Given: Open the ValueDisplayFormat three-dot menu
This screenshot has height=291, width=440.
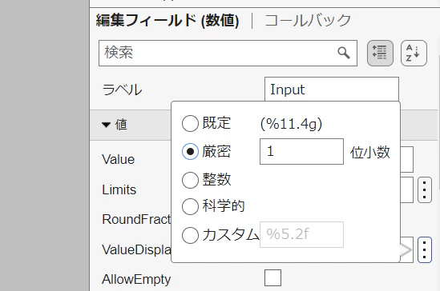Looking at the screenshot, I should [424, 250].
